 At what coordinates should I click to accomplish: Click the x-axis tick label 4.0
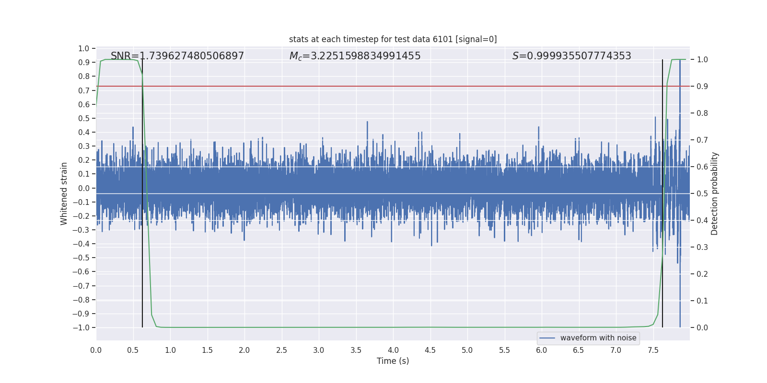[x=393, y=350]
